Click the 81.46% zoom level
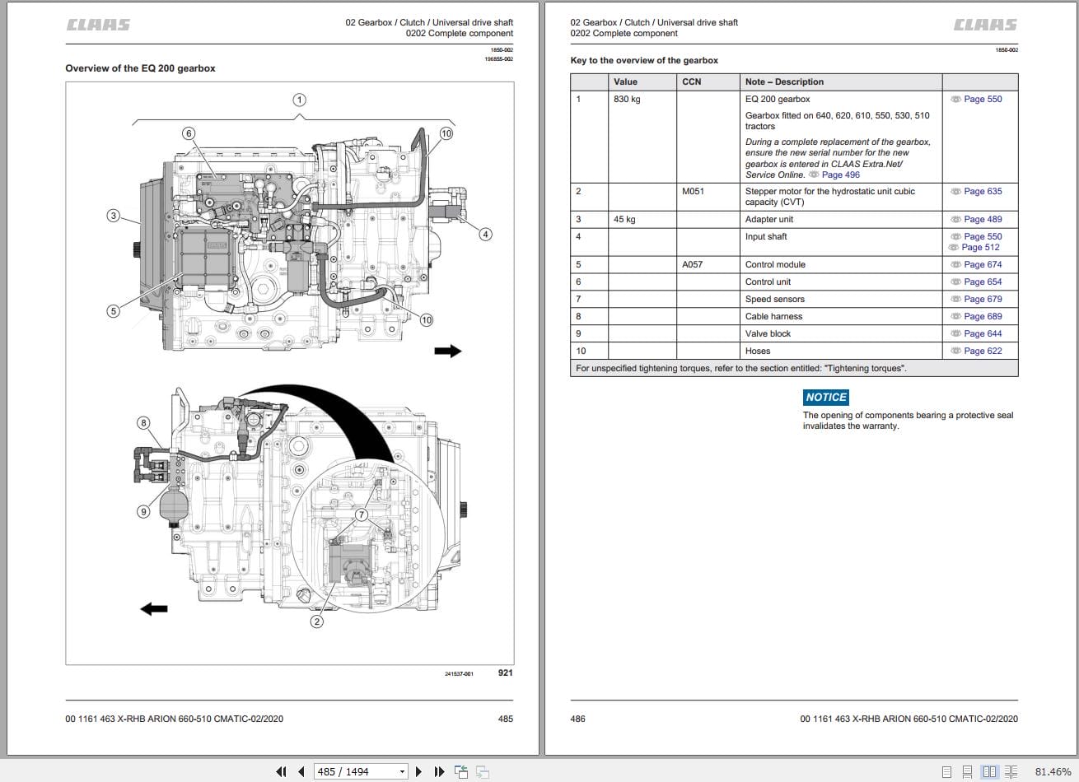Image resolution: width=1079 pixels, height=782 pixels. 1053,772
